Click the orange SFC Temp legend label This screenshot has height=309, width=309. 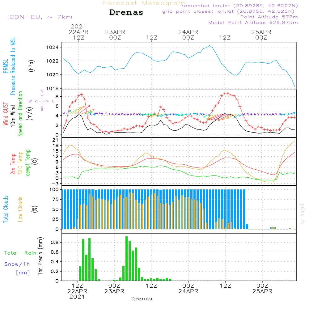click(x=20, y=163)
